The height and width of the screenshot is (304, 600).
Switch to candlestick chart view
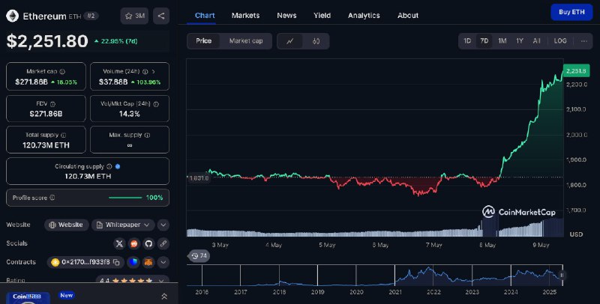[x=316, y=41]
